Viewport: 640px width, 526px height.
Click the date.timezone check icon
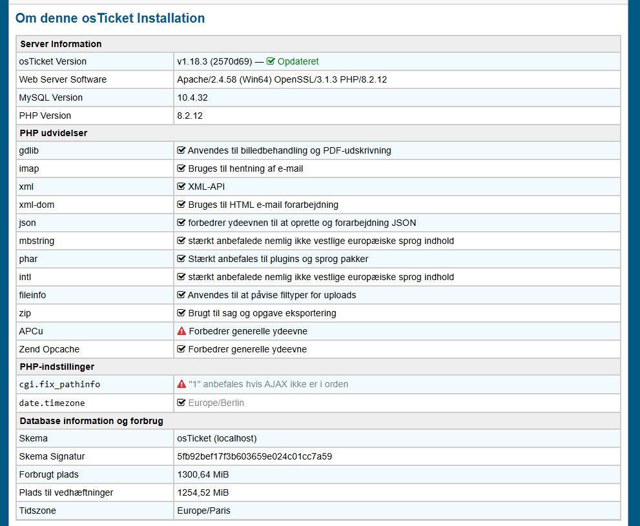click(x=181, y=403)
